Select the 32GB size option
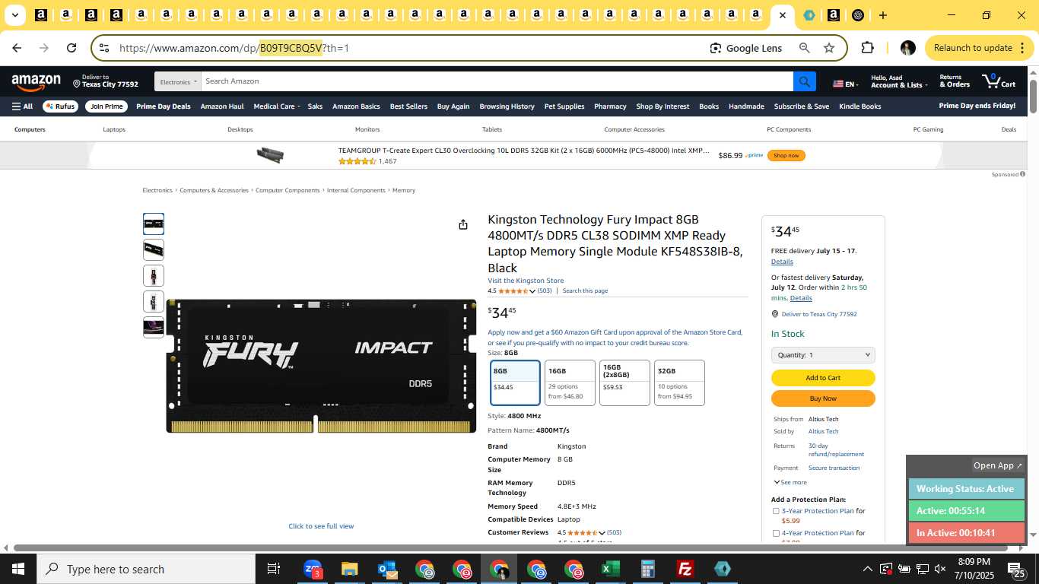 pos(679,382)
